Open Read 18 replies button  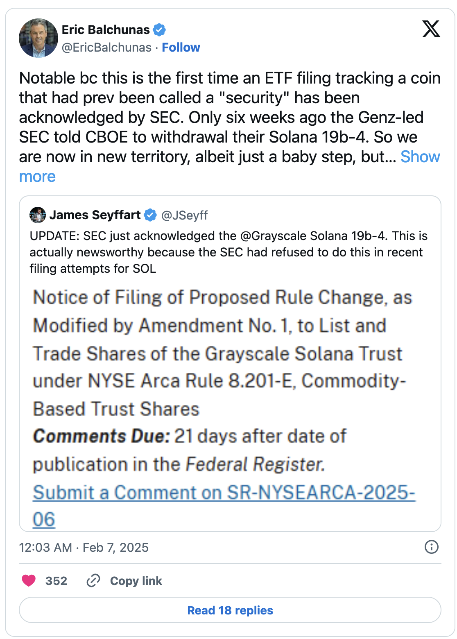coord(230,610)
